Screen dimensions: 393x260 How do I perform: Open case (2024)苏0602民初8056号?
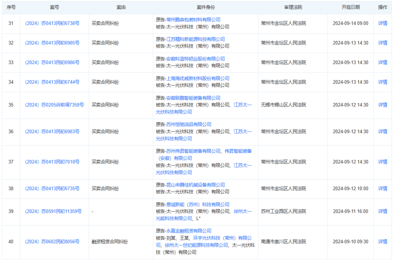coord(52,242)
